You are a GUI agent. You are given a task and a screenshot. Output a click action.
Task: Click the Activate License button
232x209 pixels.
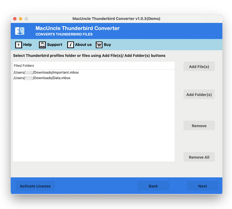(x=35, y=186)
